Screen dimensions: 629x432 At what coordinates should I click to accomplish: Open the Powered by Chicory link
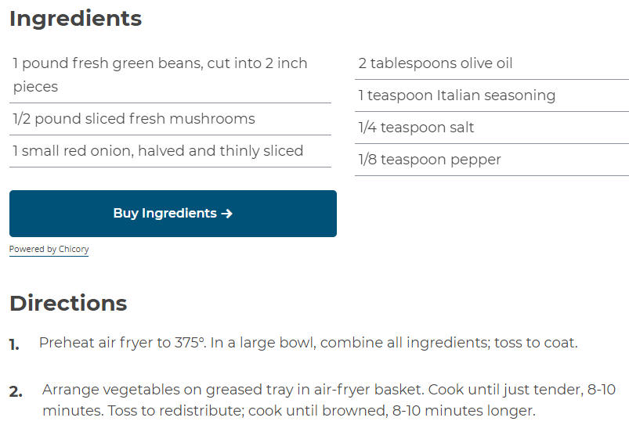(x=49, y=250)
